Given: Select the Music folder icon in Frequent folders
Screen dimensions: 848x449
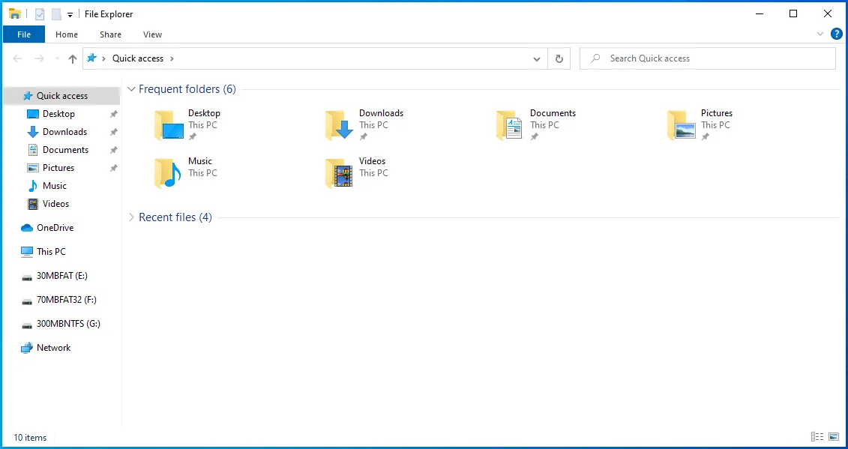Looking at the screenshot, I should tap(168, 173).
